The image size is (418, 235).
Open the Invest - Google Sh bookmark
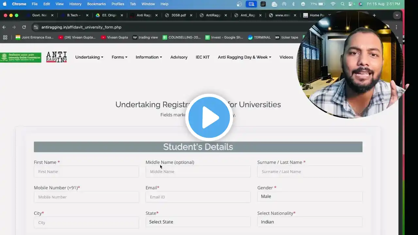224,37
